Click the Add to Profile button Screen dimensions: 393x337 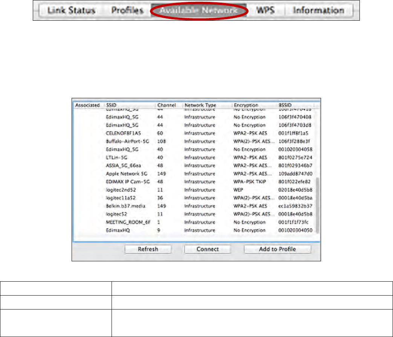coord(277,249)
